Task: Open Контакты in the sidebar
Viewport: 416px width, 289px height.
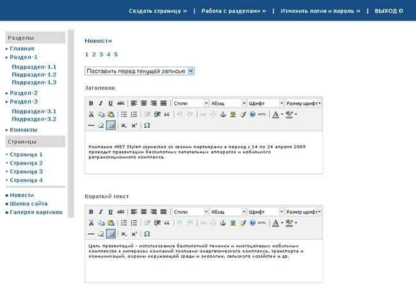Action: coord(23,130)
